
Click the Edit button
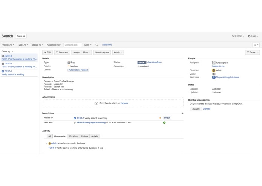coord(47,52)
